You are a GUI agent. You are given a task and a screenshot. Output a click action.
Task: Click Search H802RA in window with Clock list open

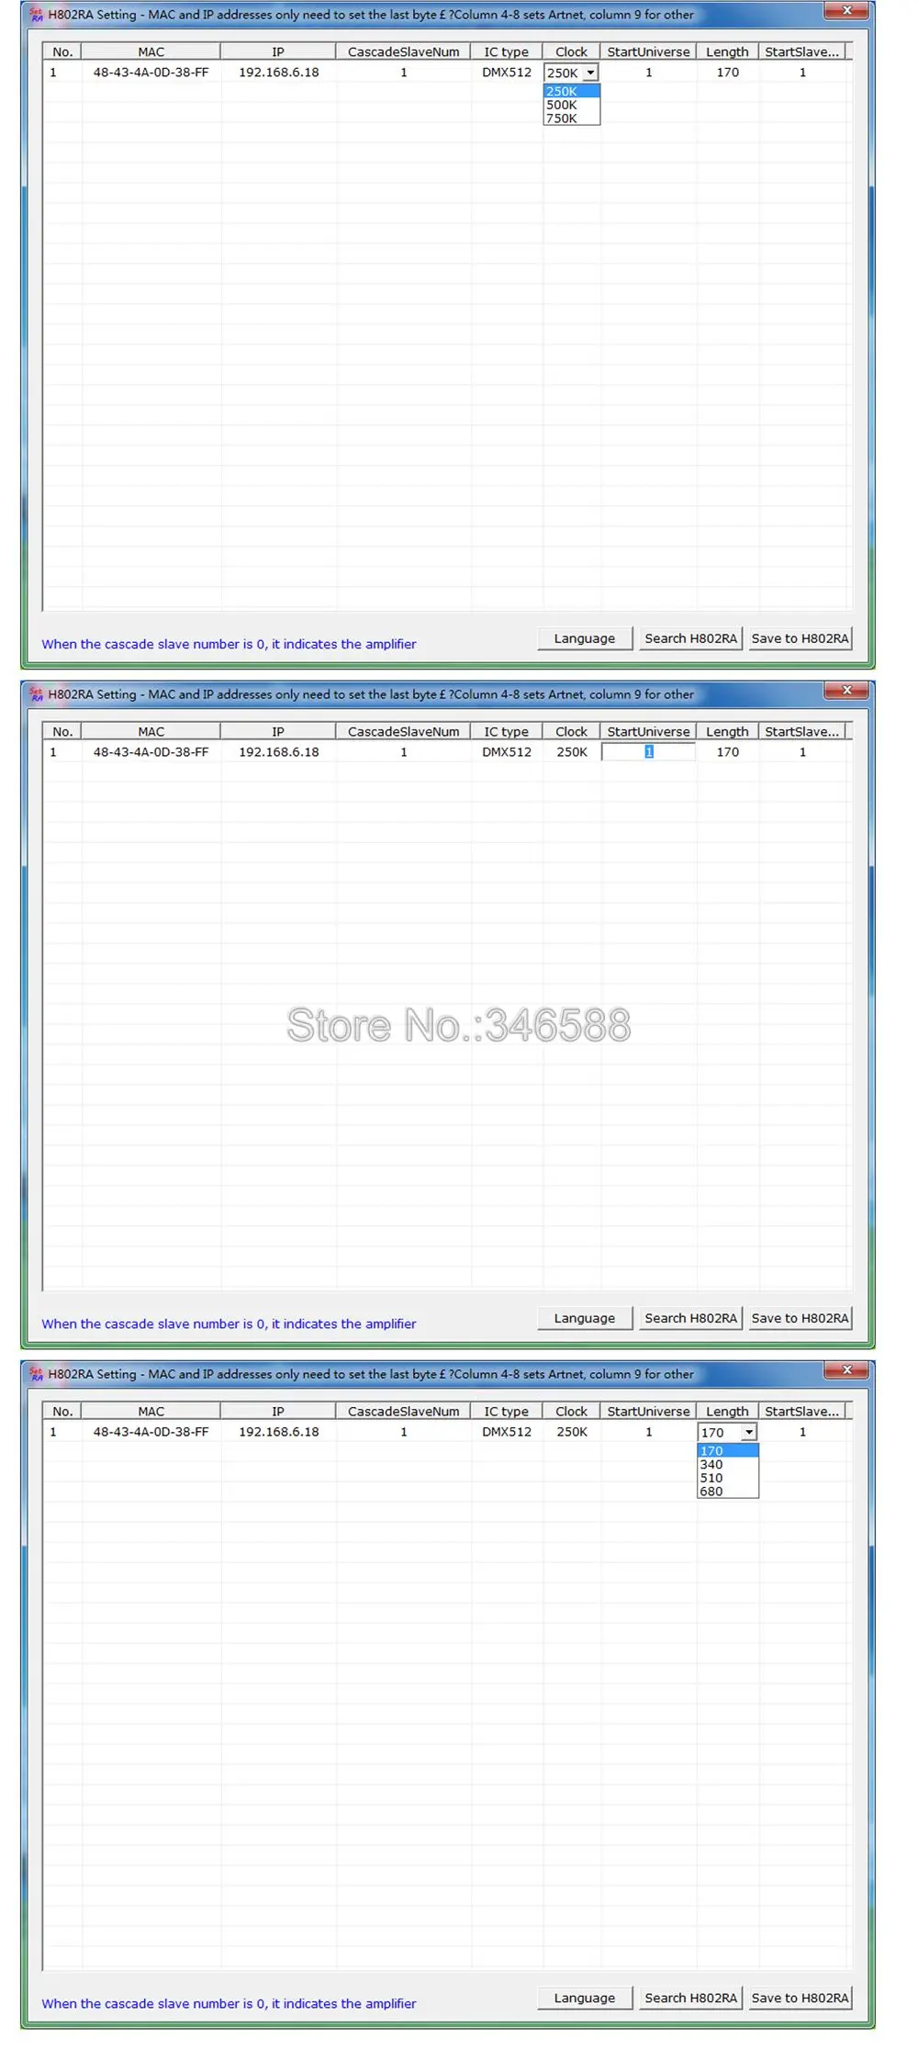pos(690,638)
